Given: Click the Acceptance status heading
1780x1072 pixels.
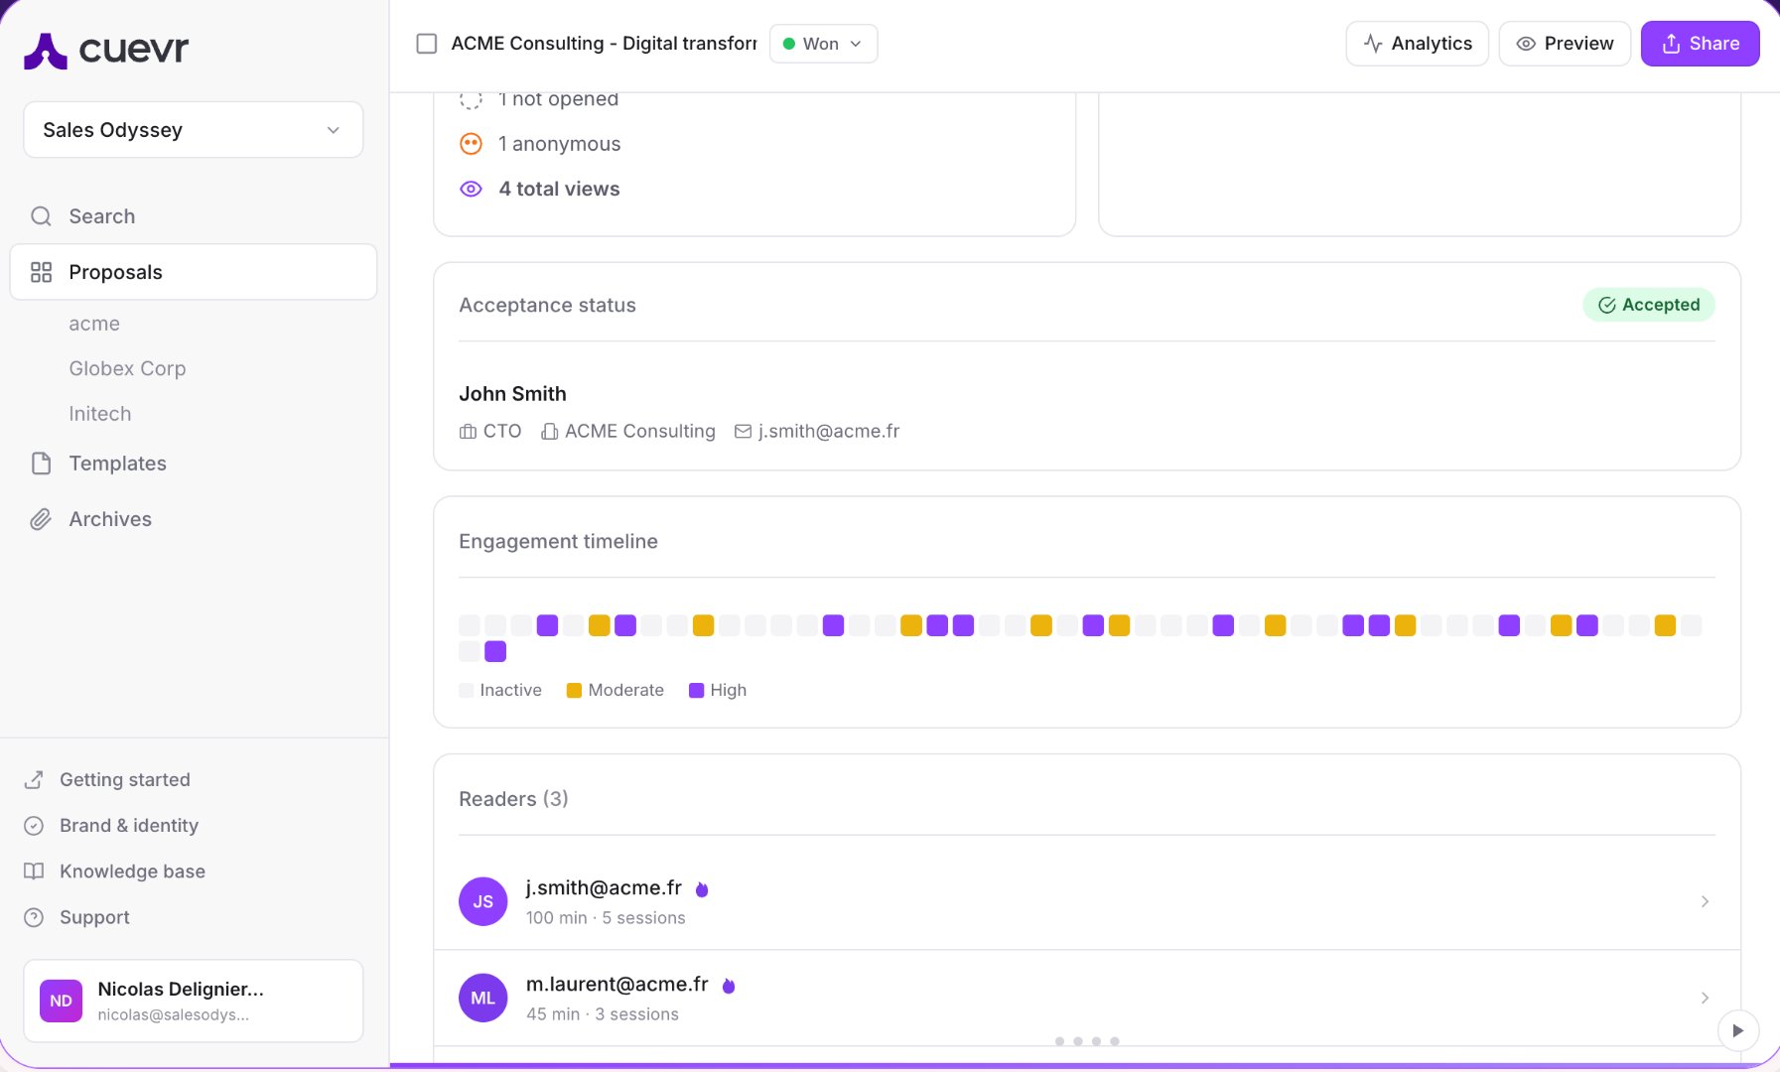Looking at the screenshot, I should [x=547, y=306].
